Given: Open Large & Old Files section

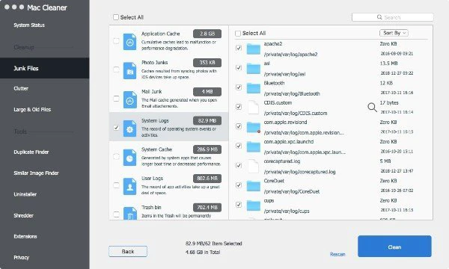Looking at the screenshot, I should tap(32, 110).
